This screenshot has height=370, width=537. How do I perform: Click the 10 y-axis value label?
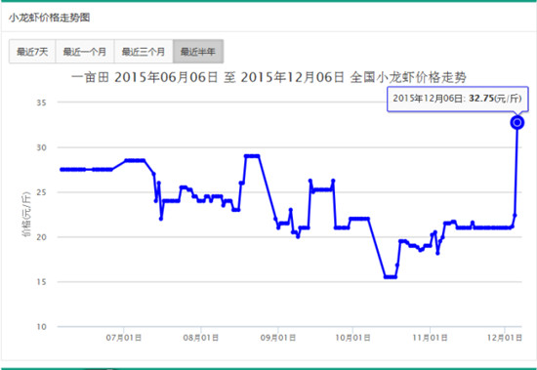click(x=41, y=327)
